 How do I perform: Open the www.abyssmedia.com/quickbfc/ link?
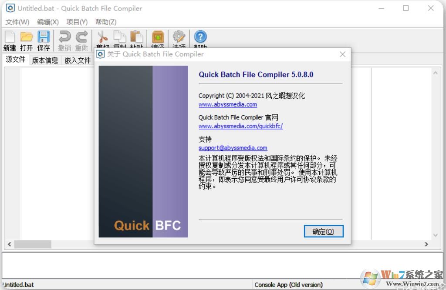coord(240,126)
